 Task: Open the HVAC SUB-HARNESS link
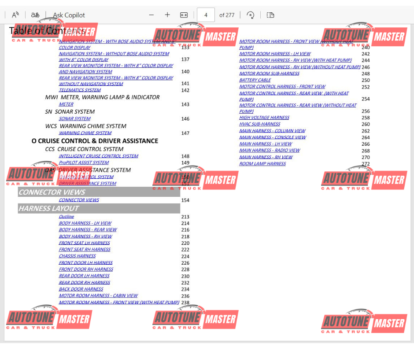click(260, 124)
